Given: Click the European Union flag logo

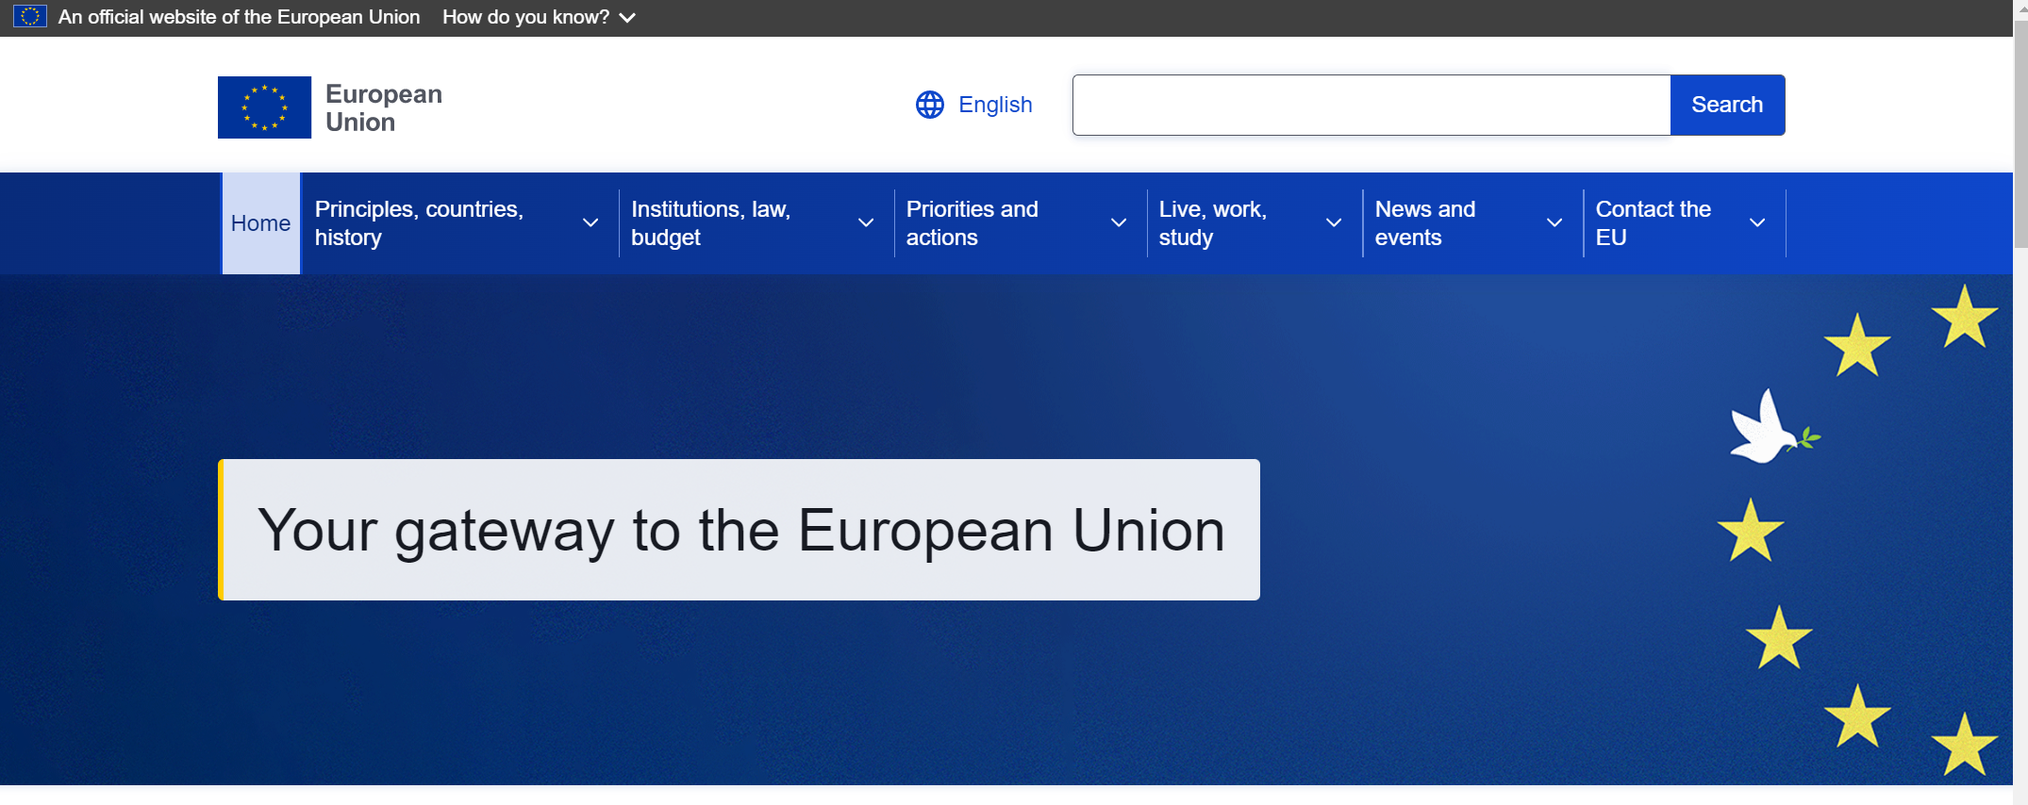Looking at the screenshot, I should [x=264, y=107].
